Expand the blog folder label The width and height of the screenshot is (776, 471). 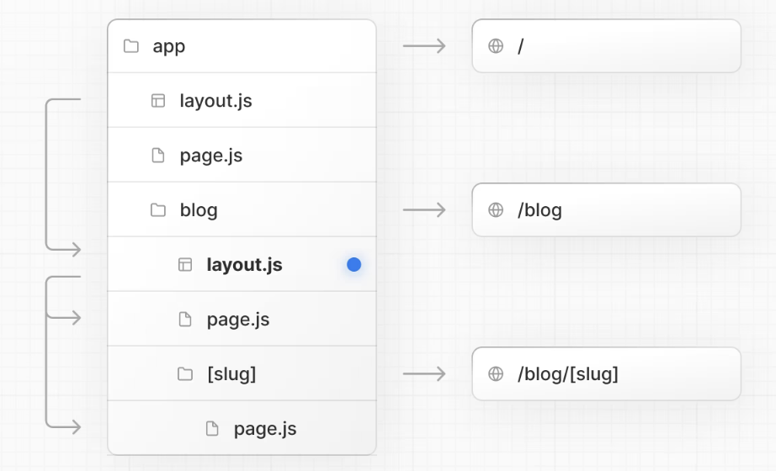199,210
